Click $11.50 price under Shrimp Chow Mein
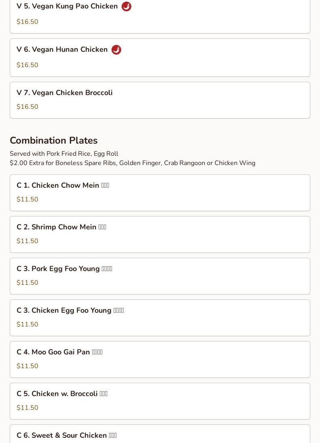The image size is (320, 443). click(27, 241)
